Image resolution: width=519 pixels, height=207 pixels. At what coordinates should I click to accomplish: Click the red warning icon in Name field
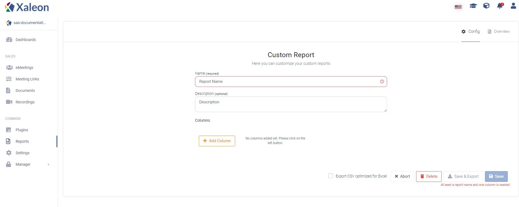[382, 81]
